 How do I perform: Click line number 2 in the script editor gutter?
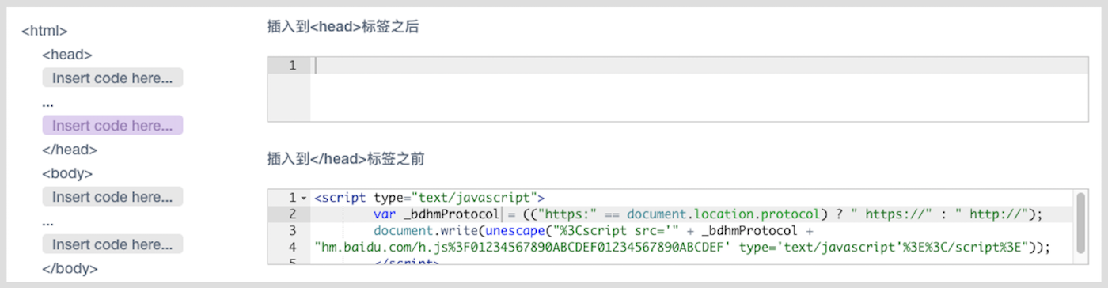point(293,214)
